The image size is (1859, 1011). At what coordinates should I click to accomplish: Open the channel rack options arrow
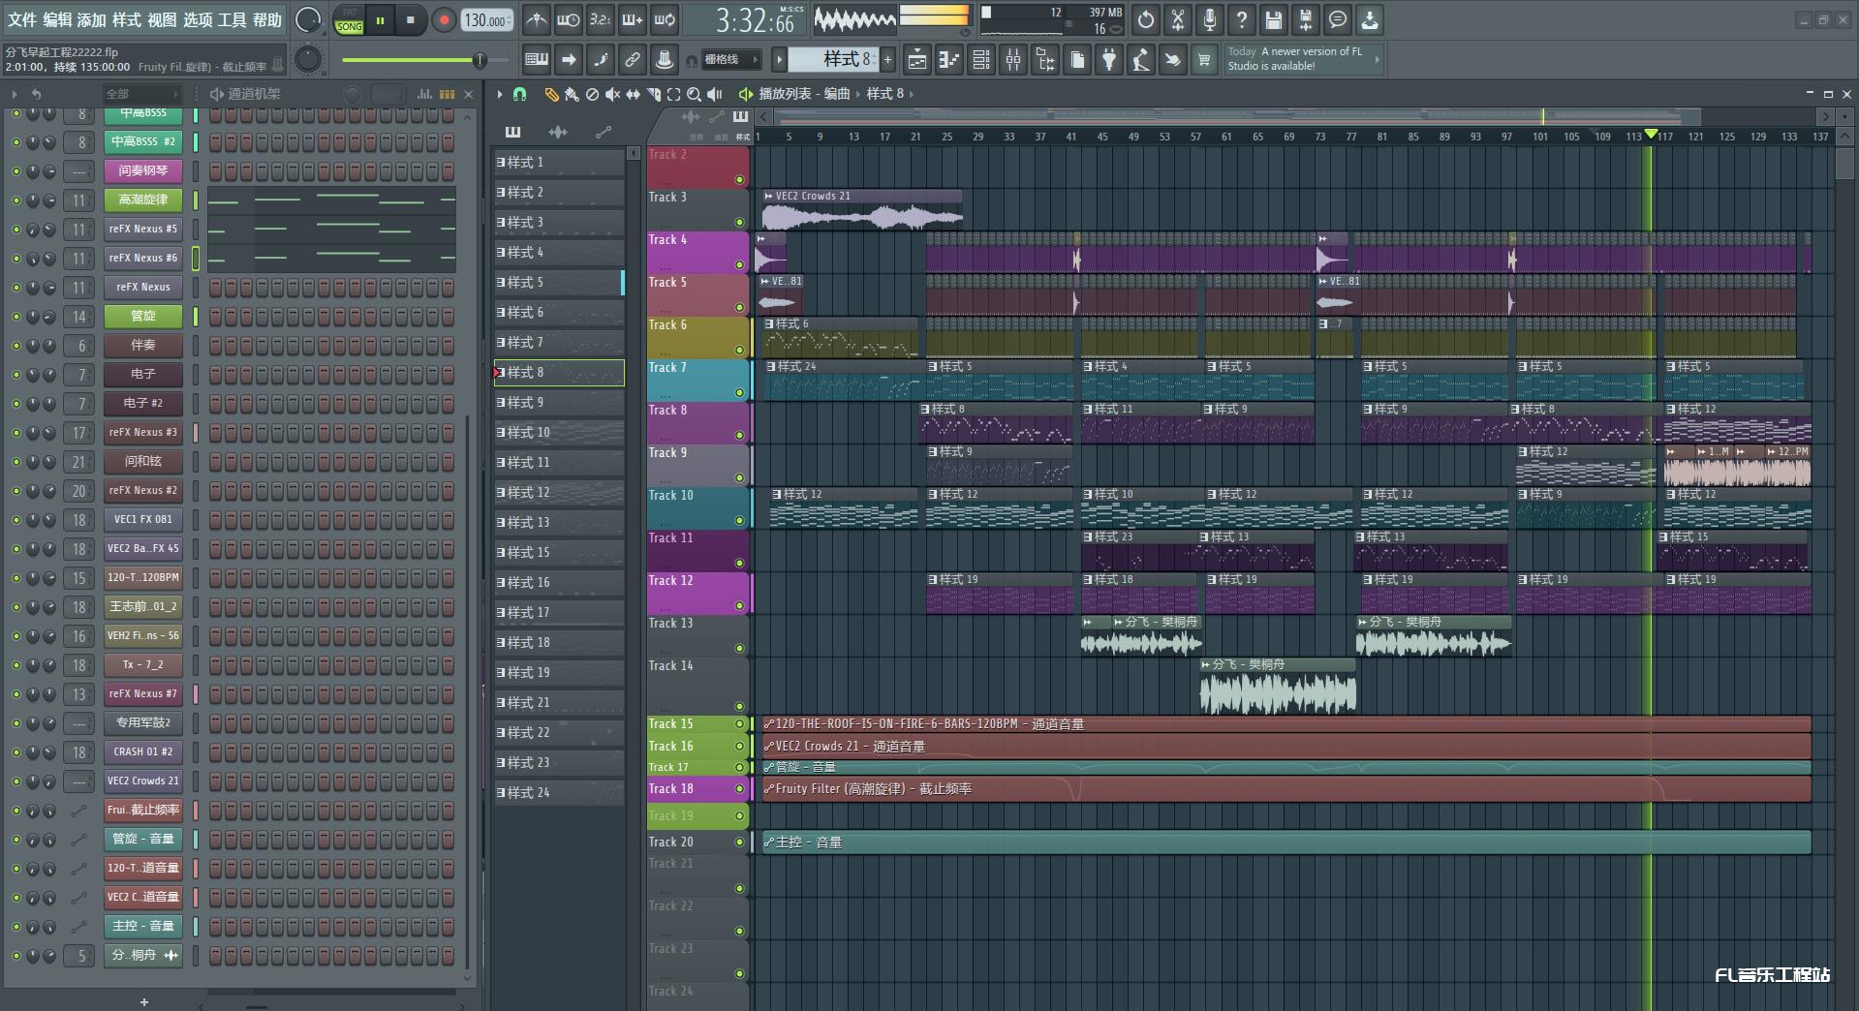pos(15,94)
